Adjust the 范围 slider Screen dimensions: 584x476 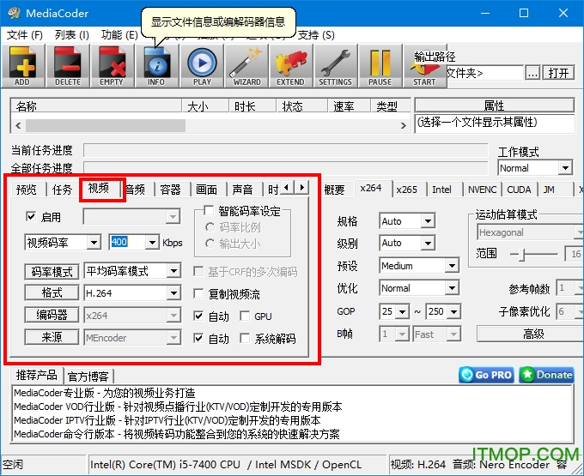click(x=520, y=255)
